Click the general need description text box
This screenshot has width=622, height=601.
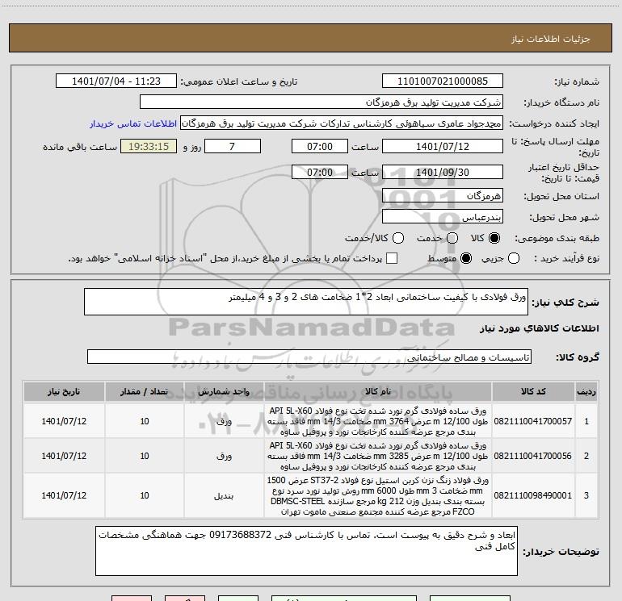[x=306, y=302]
